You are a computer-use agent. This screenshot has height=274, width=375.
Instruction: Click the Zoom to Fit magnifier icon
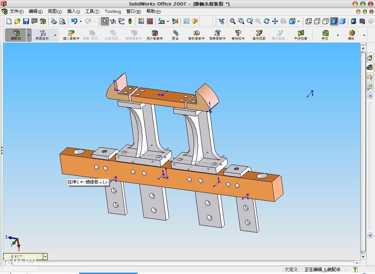(233, 21)
